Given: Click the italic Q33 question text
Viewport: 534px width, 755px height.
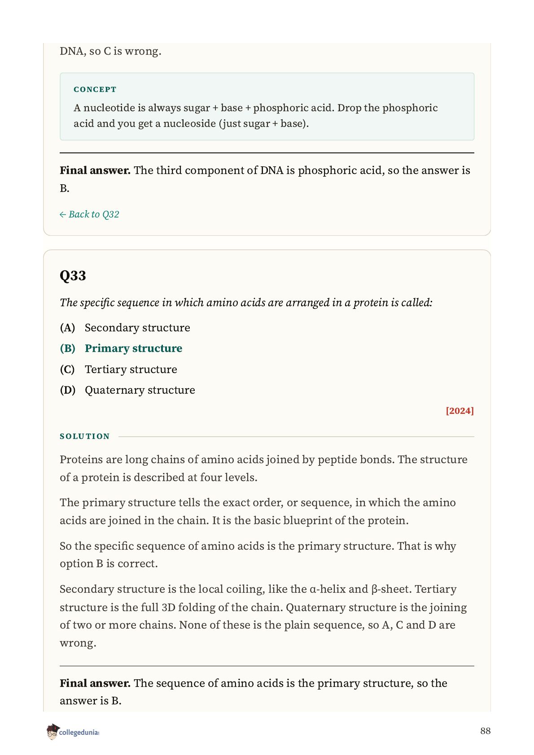Looking at the screenshot, I should (246, 303).
